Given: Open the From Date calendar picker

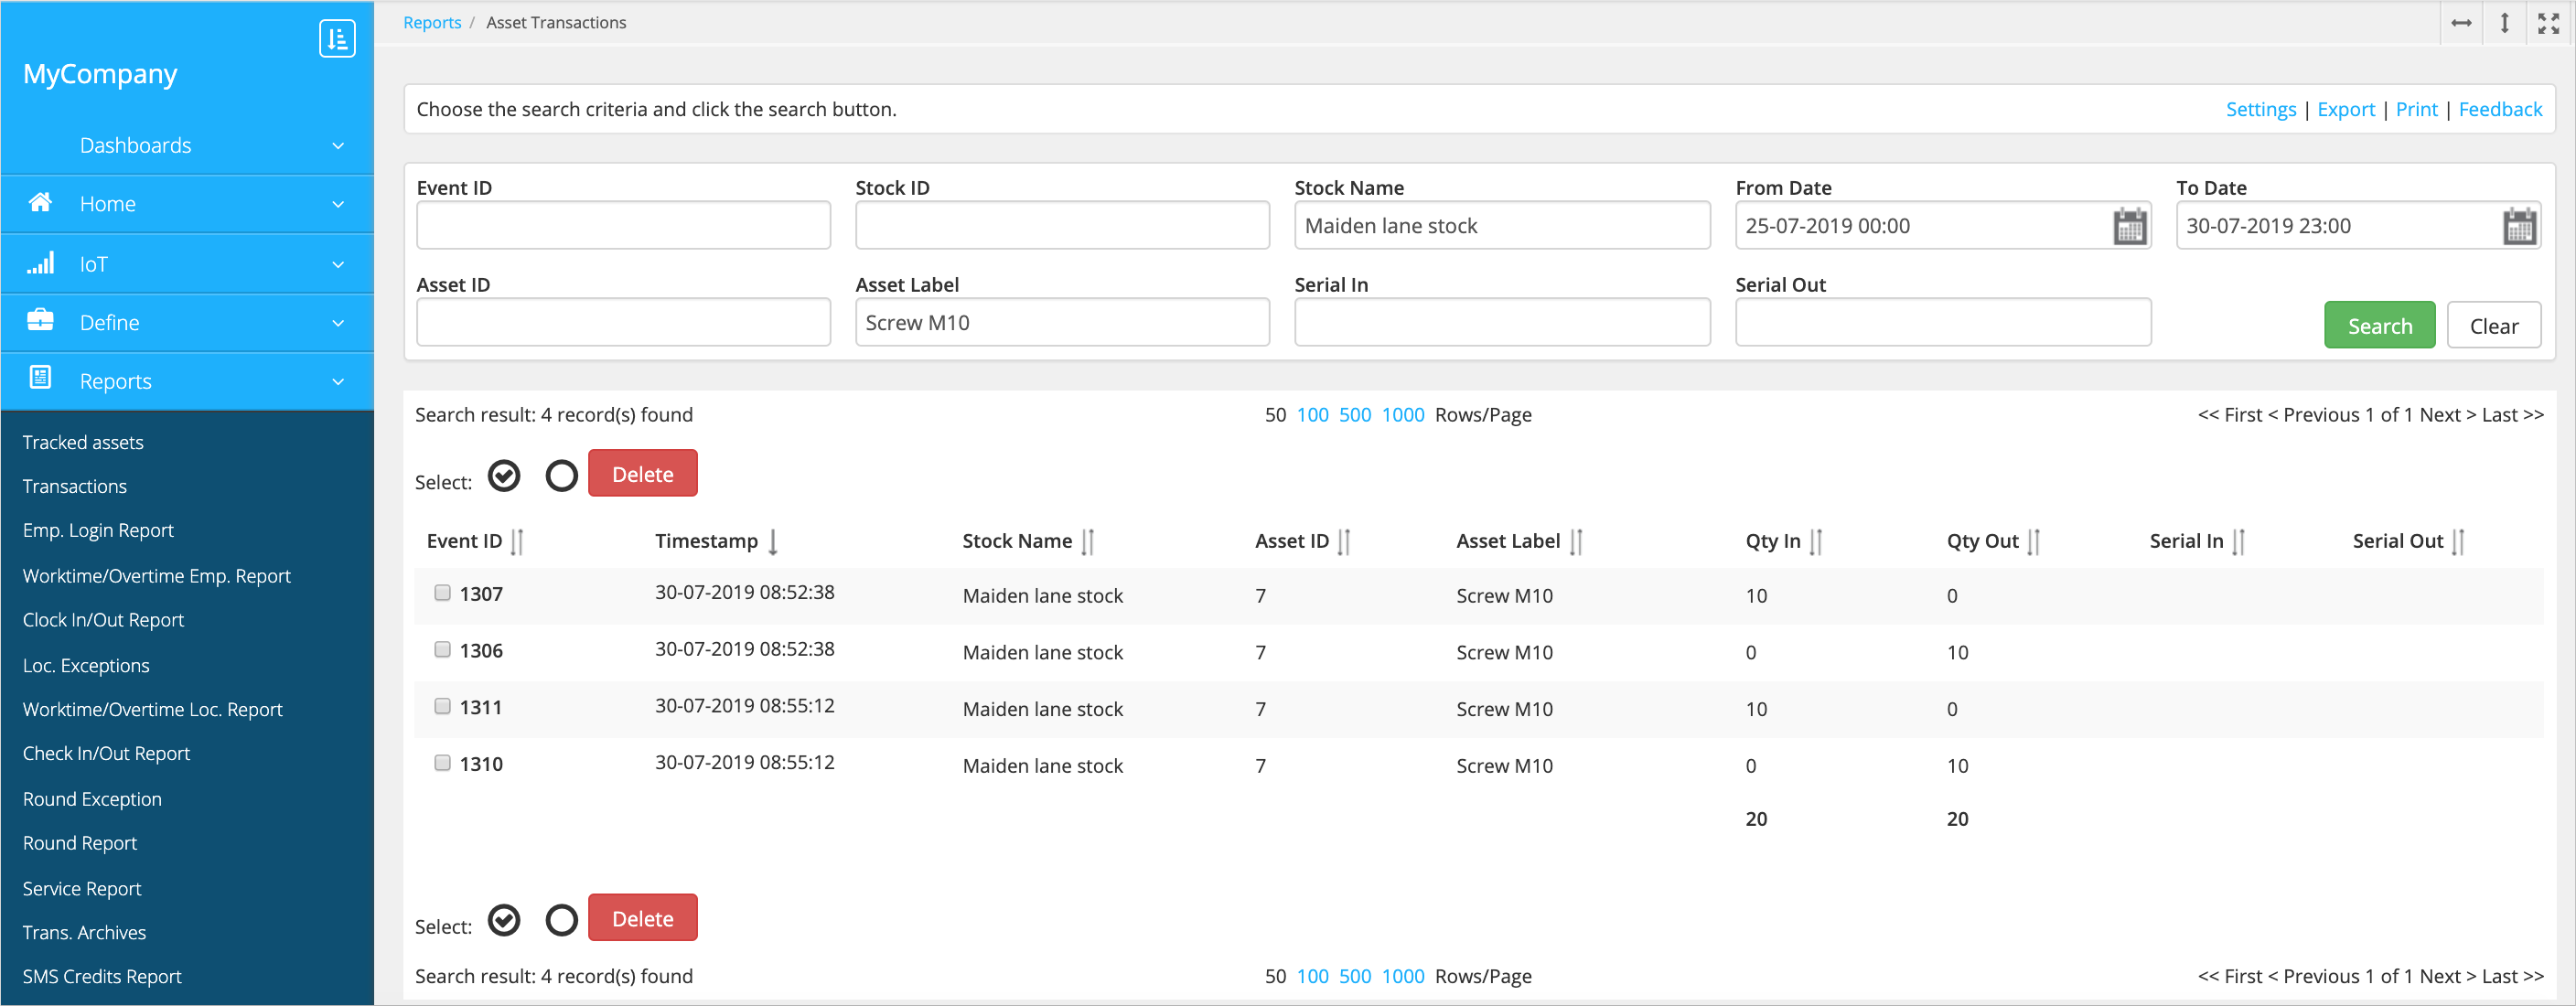Looking at the screenshot, I should pyautogui.click(x=2129, y=227).
